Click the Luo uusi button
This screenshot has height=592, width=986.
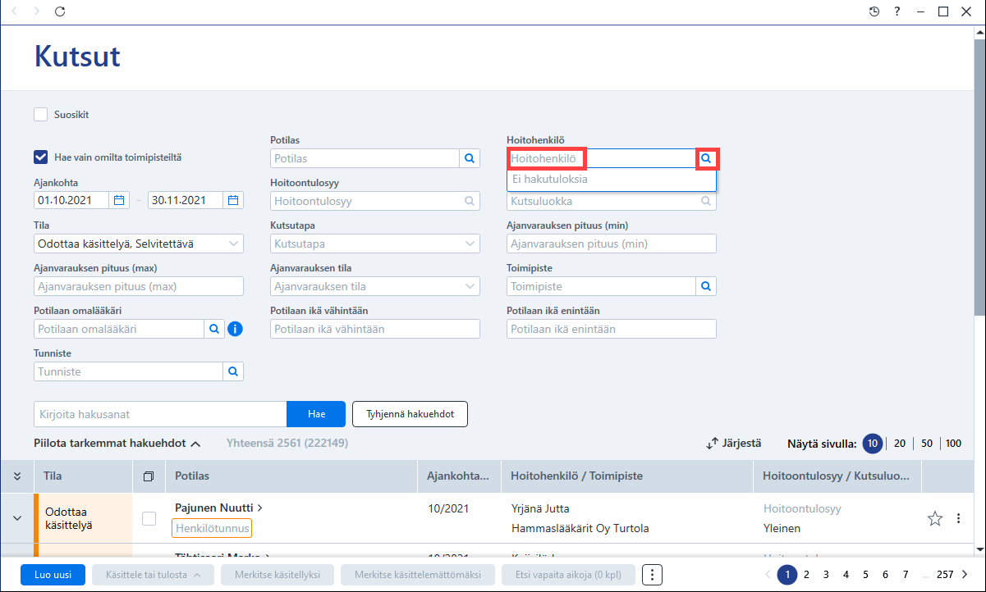[x=53, y=575]
